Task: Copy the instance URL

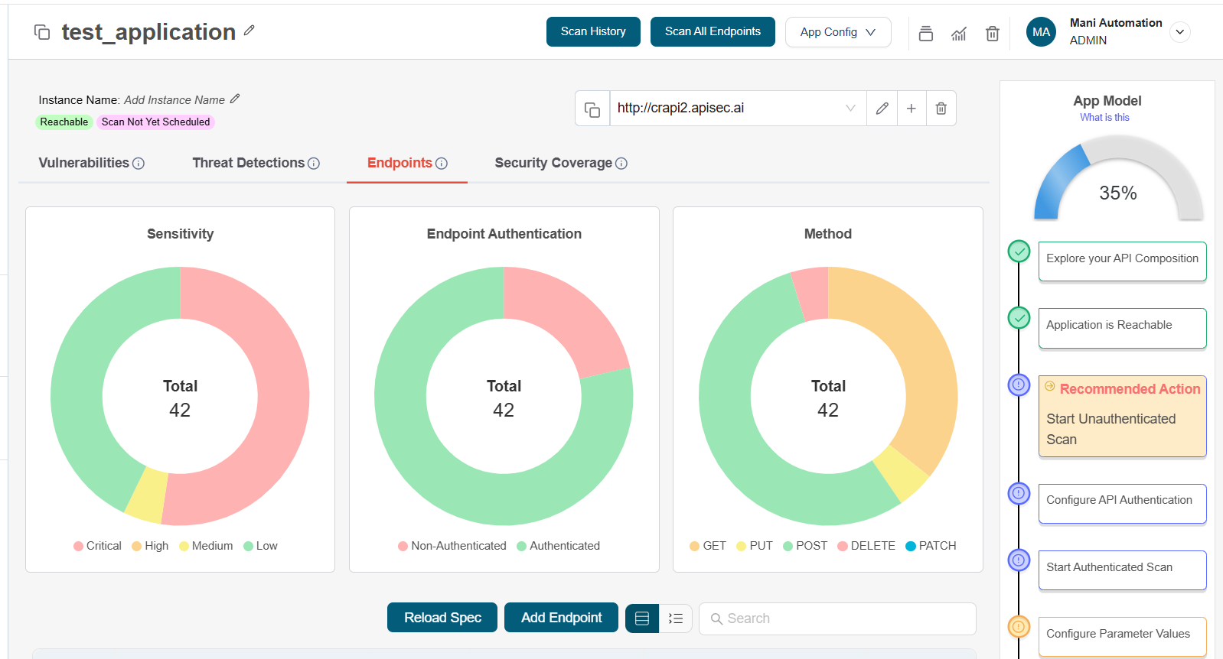Action: tap(592, 109)
